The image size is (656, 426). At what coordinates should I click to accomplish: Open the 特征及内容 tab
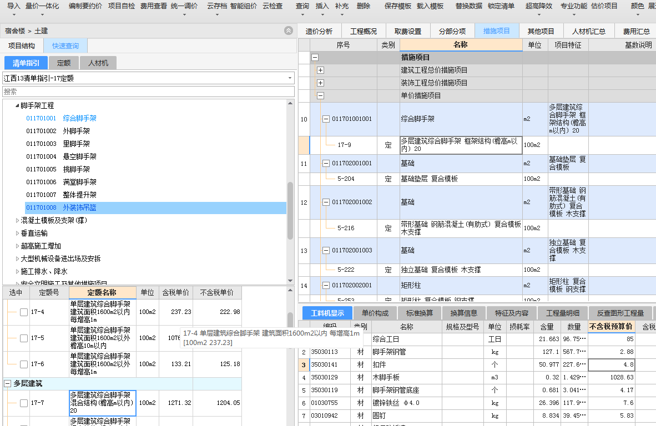(512, 313)
